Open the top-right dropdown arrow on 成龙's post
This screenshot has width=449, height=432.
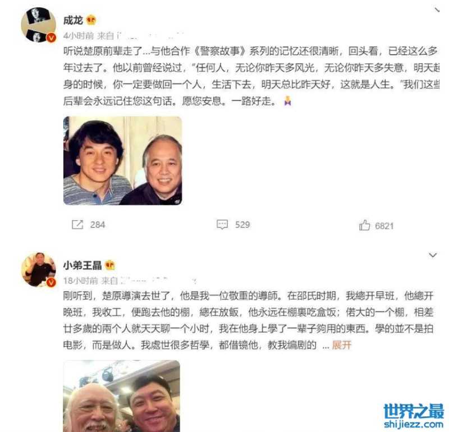pyautogui.click(x=437, y=10)
